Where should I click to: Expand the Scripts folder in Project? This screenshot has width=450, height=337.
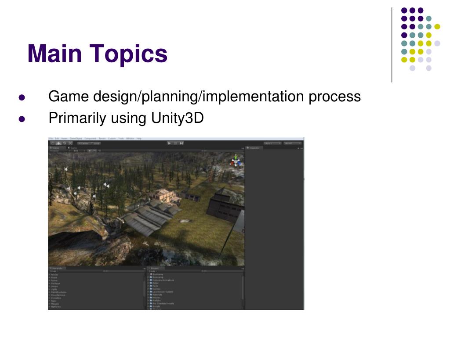pos(148,306)
